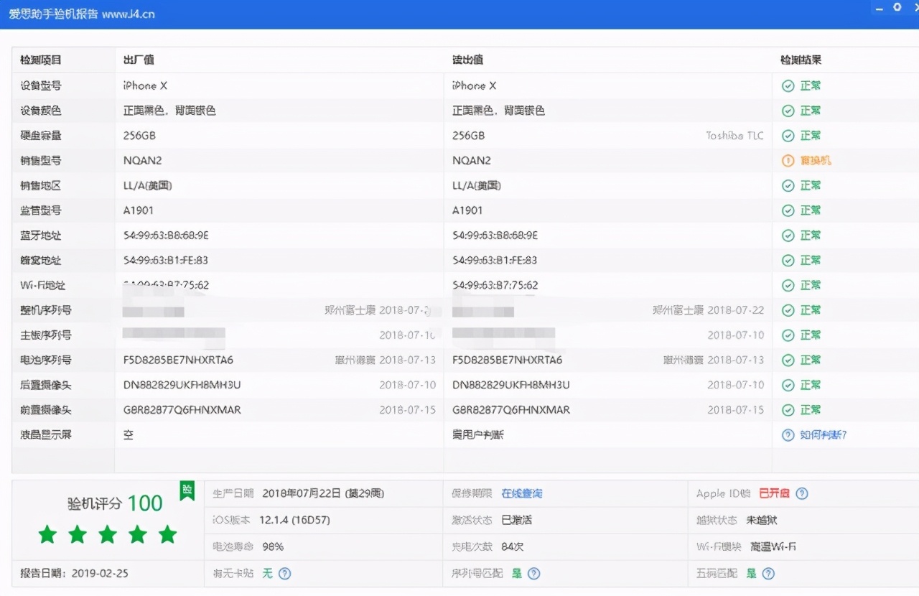Open the question mark help beside Apple ID锁
Viewport: 919px width, 596px height.
coord(802,493)
